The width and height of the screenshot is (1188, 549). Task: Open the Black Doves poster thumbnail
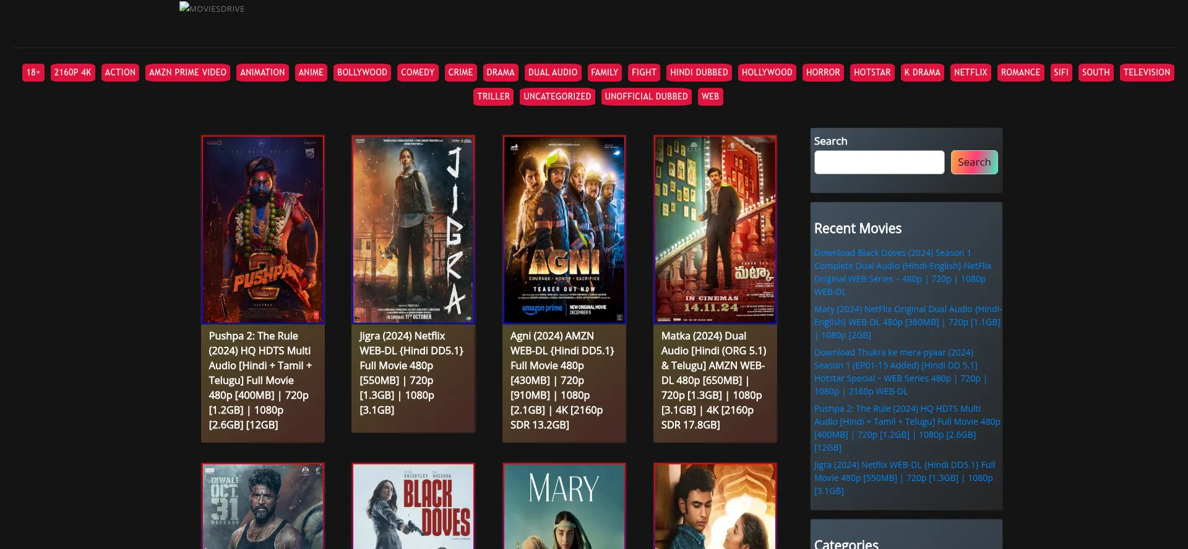point(413,506)
